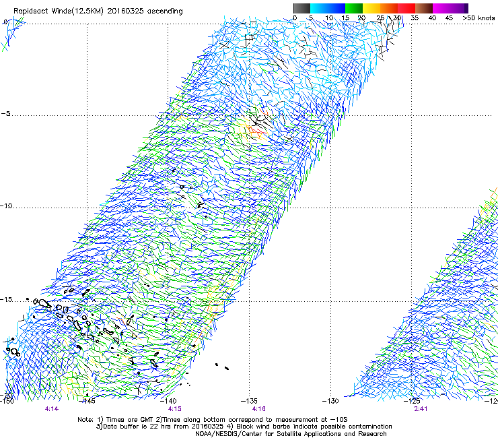Click the '-10' latitude axis label

coord(6,206)
